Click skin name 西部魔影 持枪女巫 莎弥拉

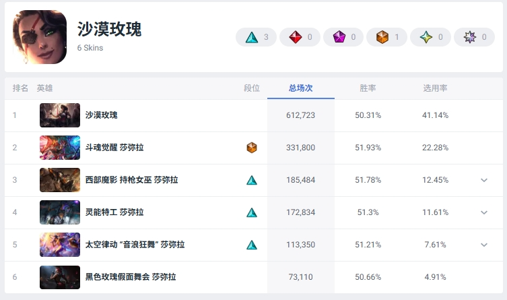coord(131,180)
